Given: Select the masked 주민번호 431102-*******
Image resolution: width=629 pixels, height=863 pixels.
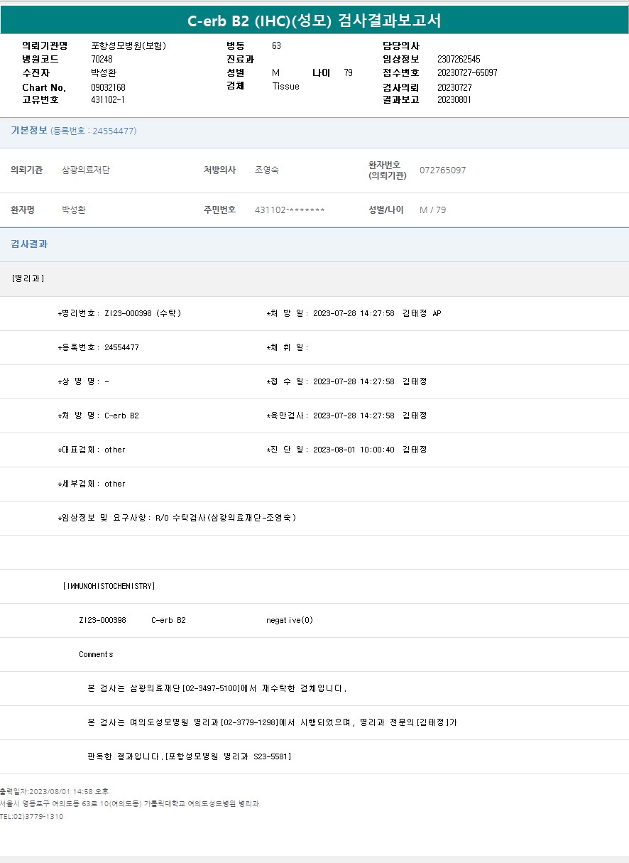Looking at the screenshot, I should coord(290,210).
